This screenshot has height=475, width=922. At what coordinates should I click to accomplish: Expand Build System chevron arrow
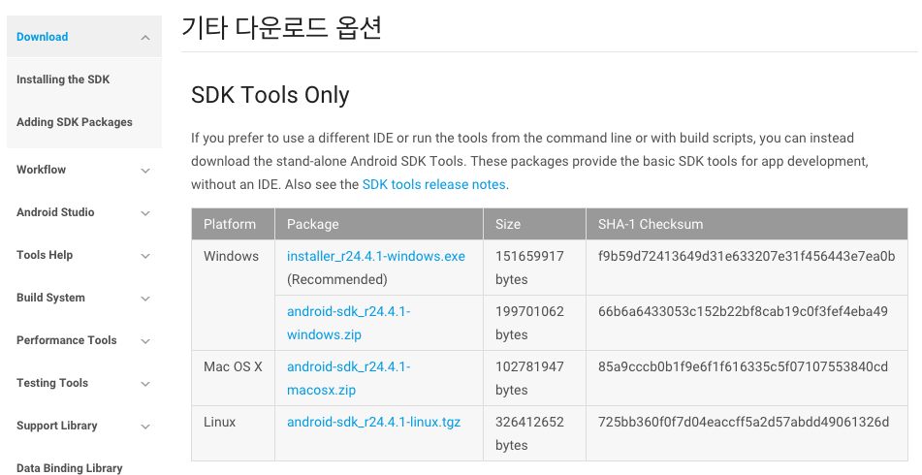pyautogui.click(x=145, y=299)
